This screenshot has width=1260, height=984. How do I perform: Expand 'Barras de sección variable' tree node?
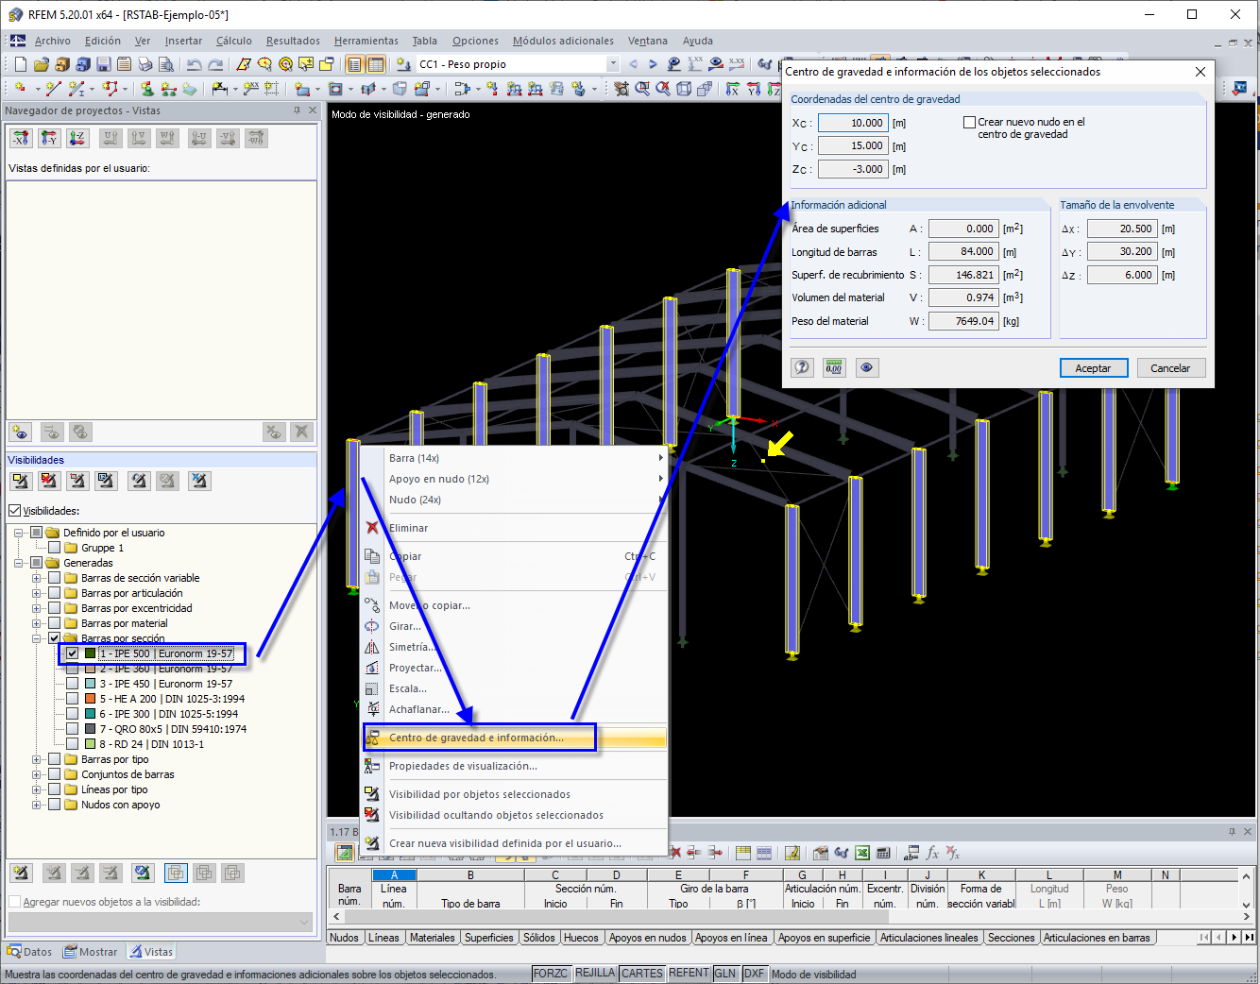tap(37, 578)
